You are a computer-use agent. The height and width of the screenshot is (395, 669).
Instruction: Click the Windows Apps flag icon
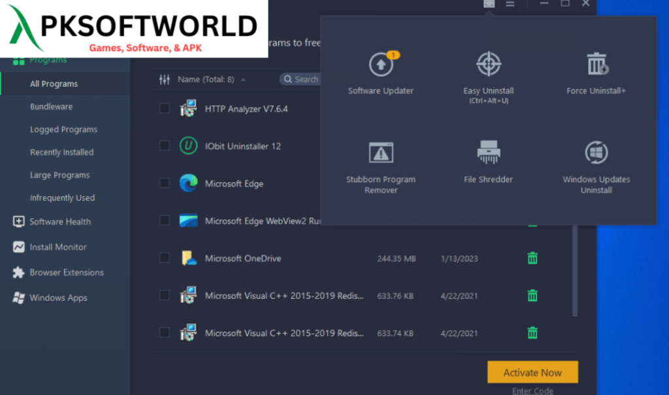18,298
